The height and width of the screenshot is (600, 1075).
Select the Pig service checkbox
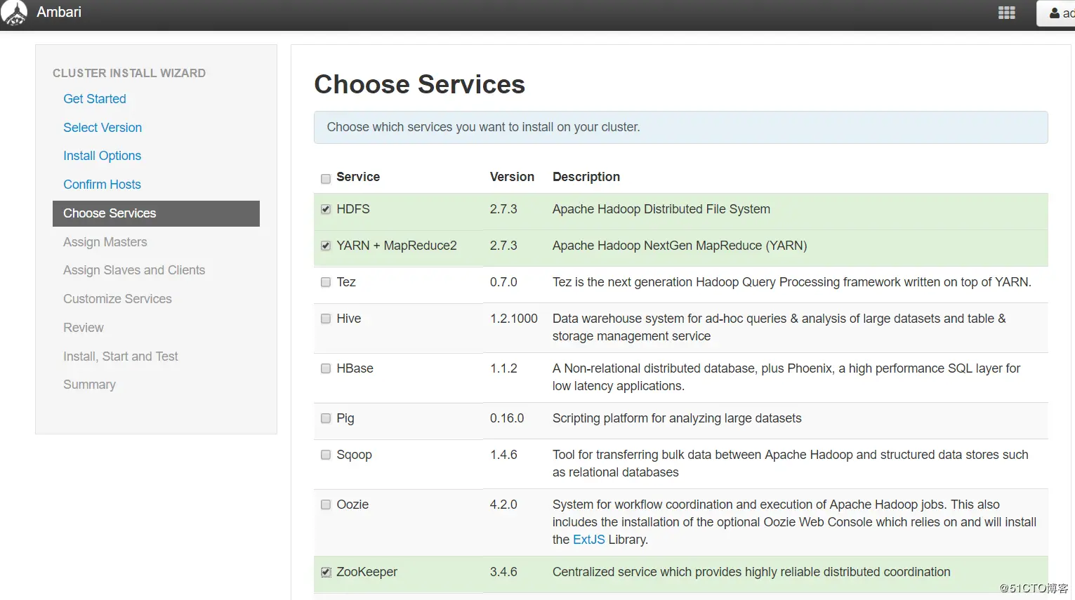click(x=326, y=418)
